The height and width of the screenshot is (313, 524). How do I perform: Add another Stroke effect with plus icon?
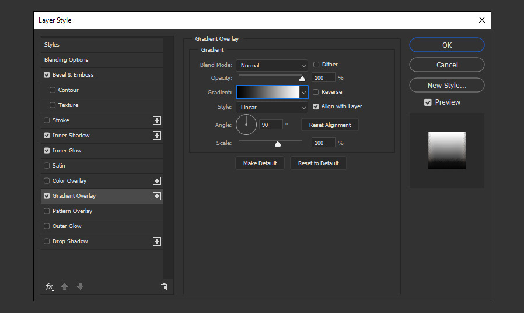pyautogui.click(x=157, y=120)
